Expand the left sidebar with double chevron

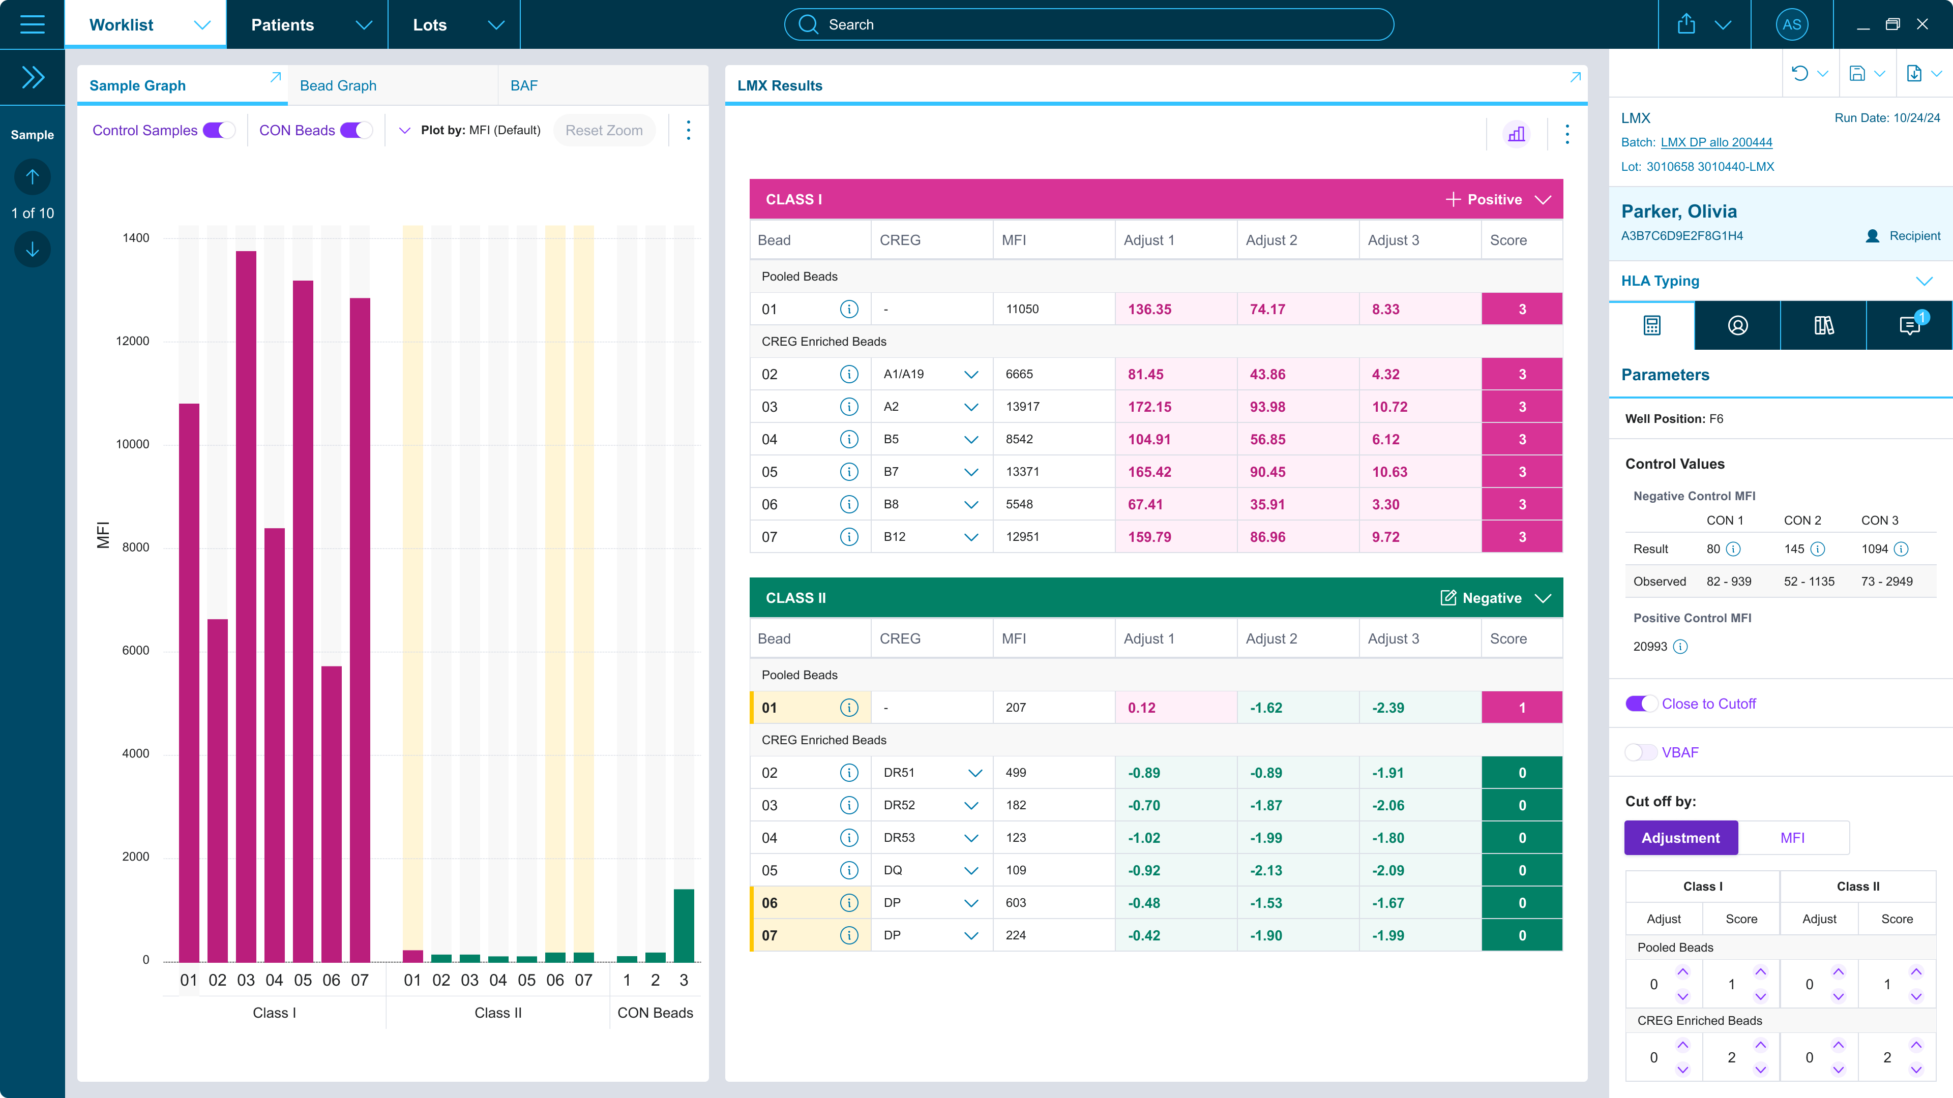[x=32, y=77]
